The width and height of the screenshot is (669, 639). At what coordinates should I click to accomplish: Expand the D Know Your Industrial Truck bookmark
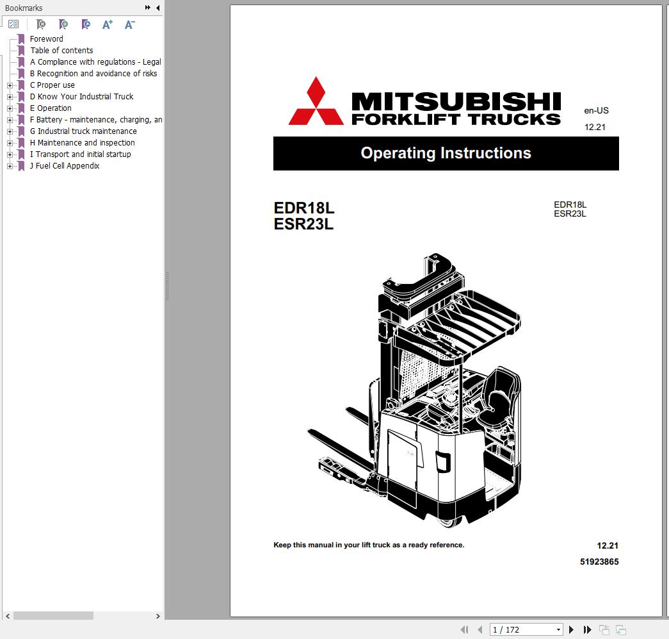pyautogui.click(x=10, y=97)
